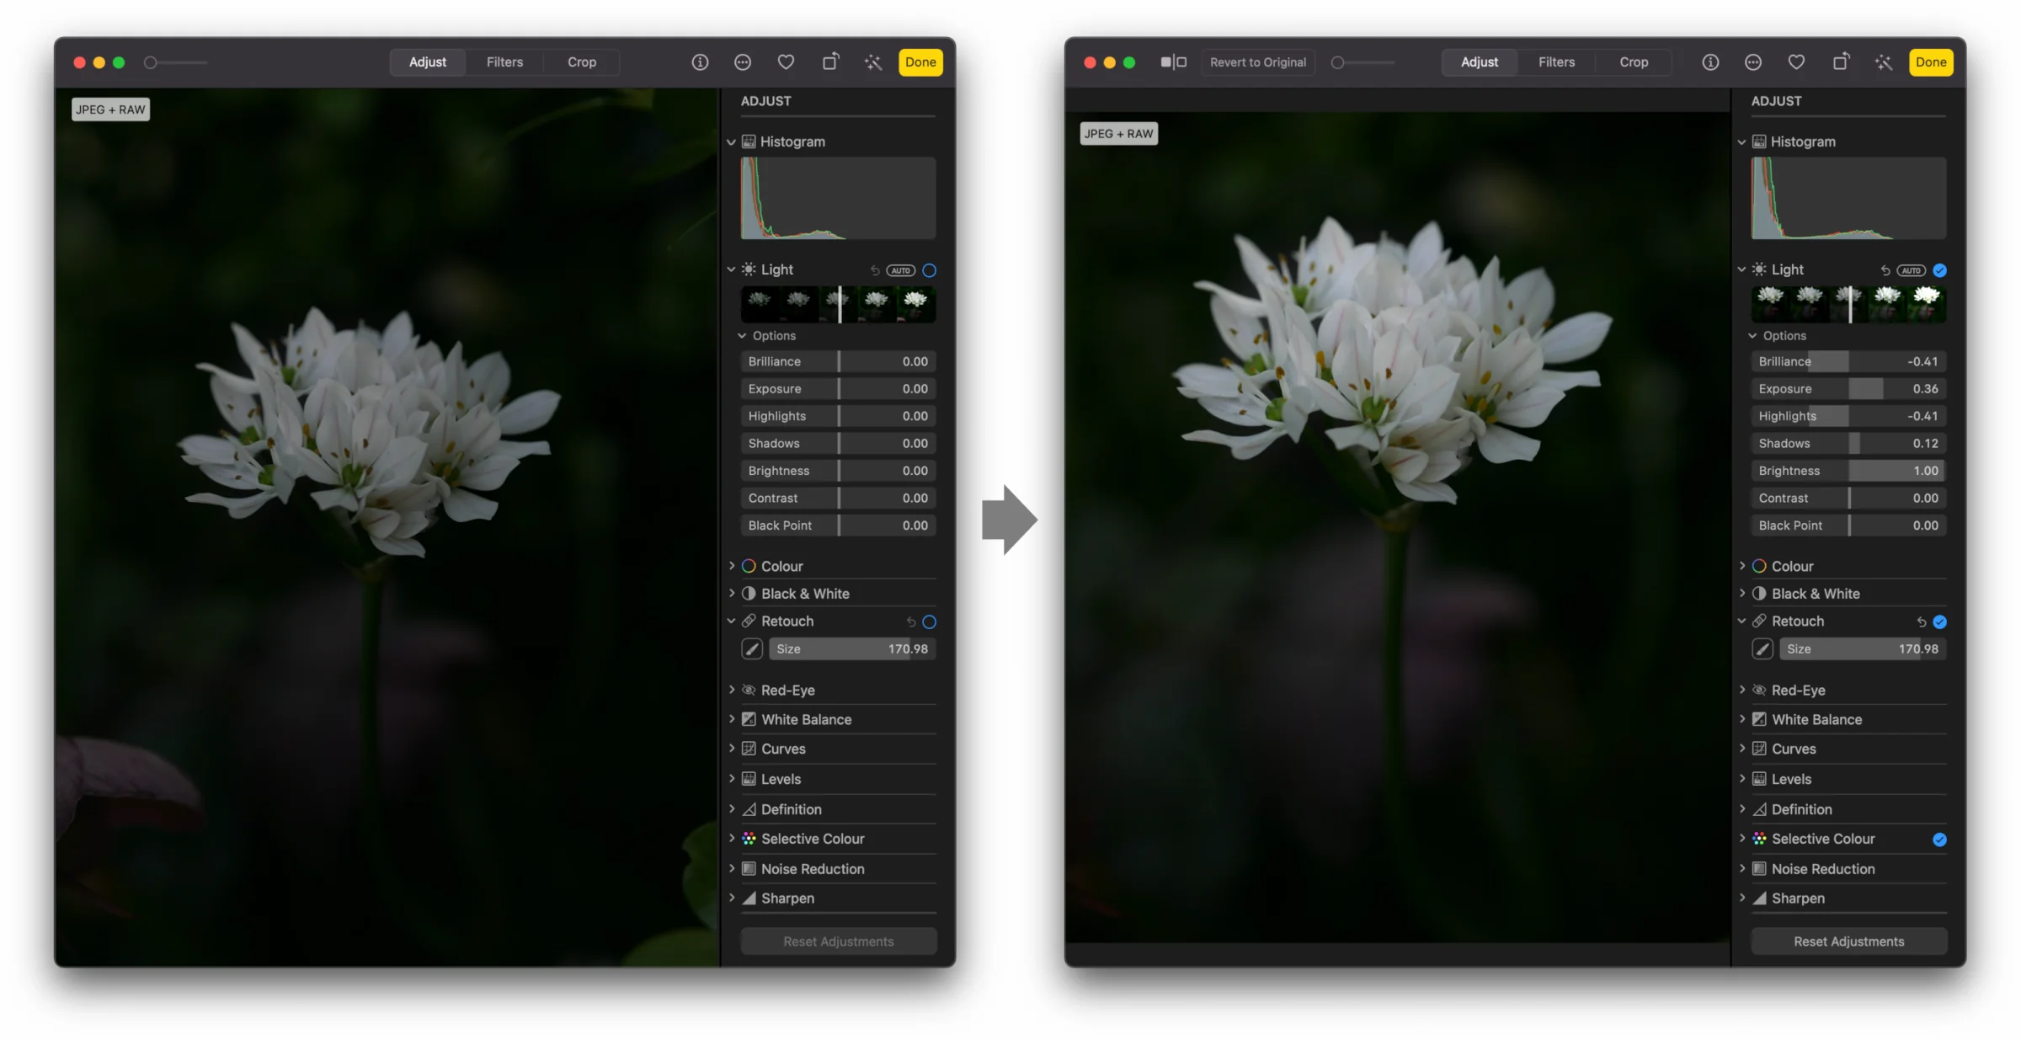The image size is (2021, 1040).
Task: Click Retouch Size slider in right window
Action: [x=1863, y=649]
